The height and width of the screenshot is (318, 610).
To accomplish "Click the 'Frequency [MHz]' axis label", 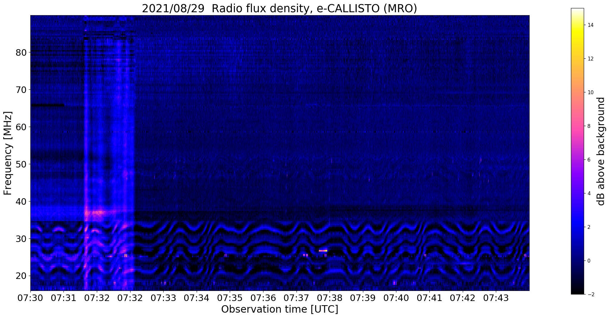I will (8, 153).
